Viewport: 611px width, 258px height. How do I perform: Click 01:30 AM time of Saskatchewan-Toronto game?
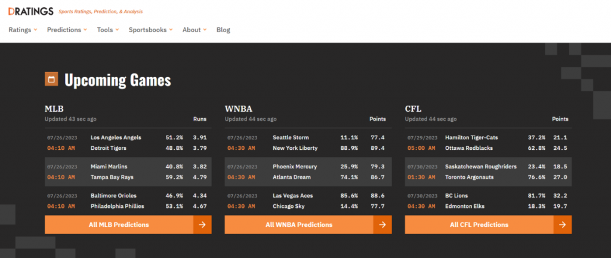[x=421, y=177]
